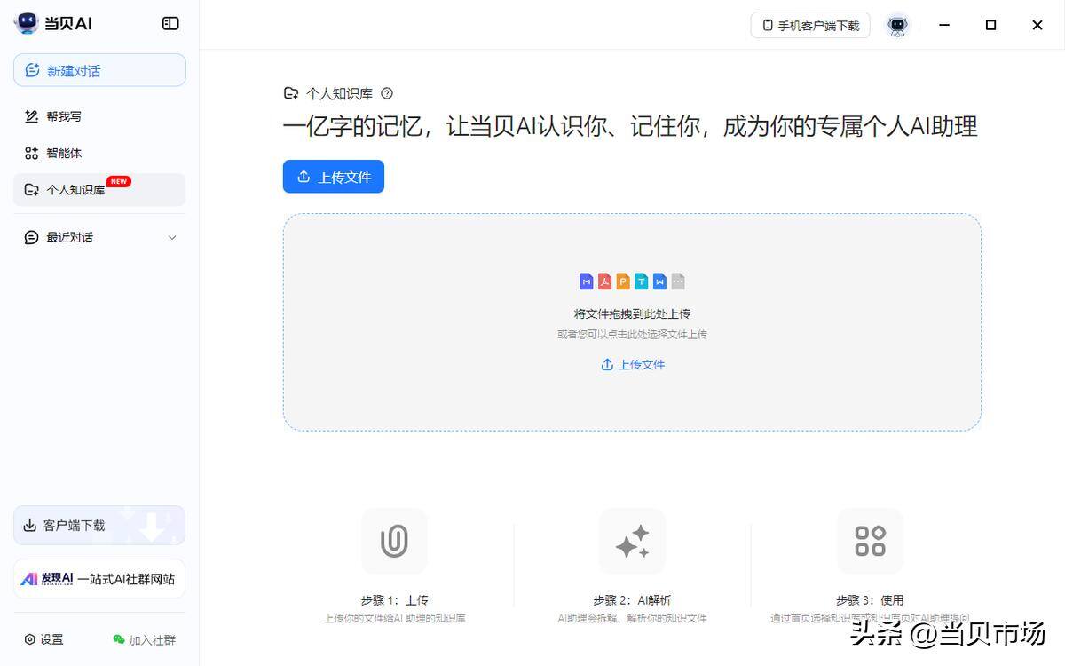Image resolution: width=1065 pixels, height=666 pixels.
Task: Click the 步骤 2：AI解析 label
Action: [x=632, y=600]
